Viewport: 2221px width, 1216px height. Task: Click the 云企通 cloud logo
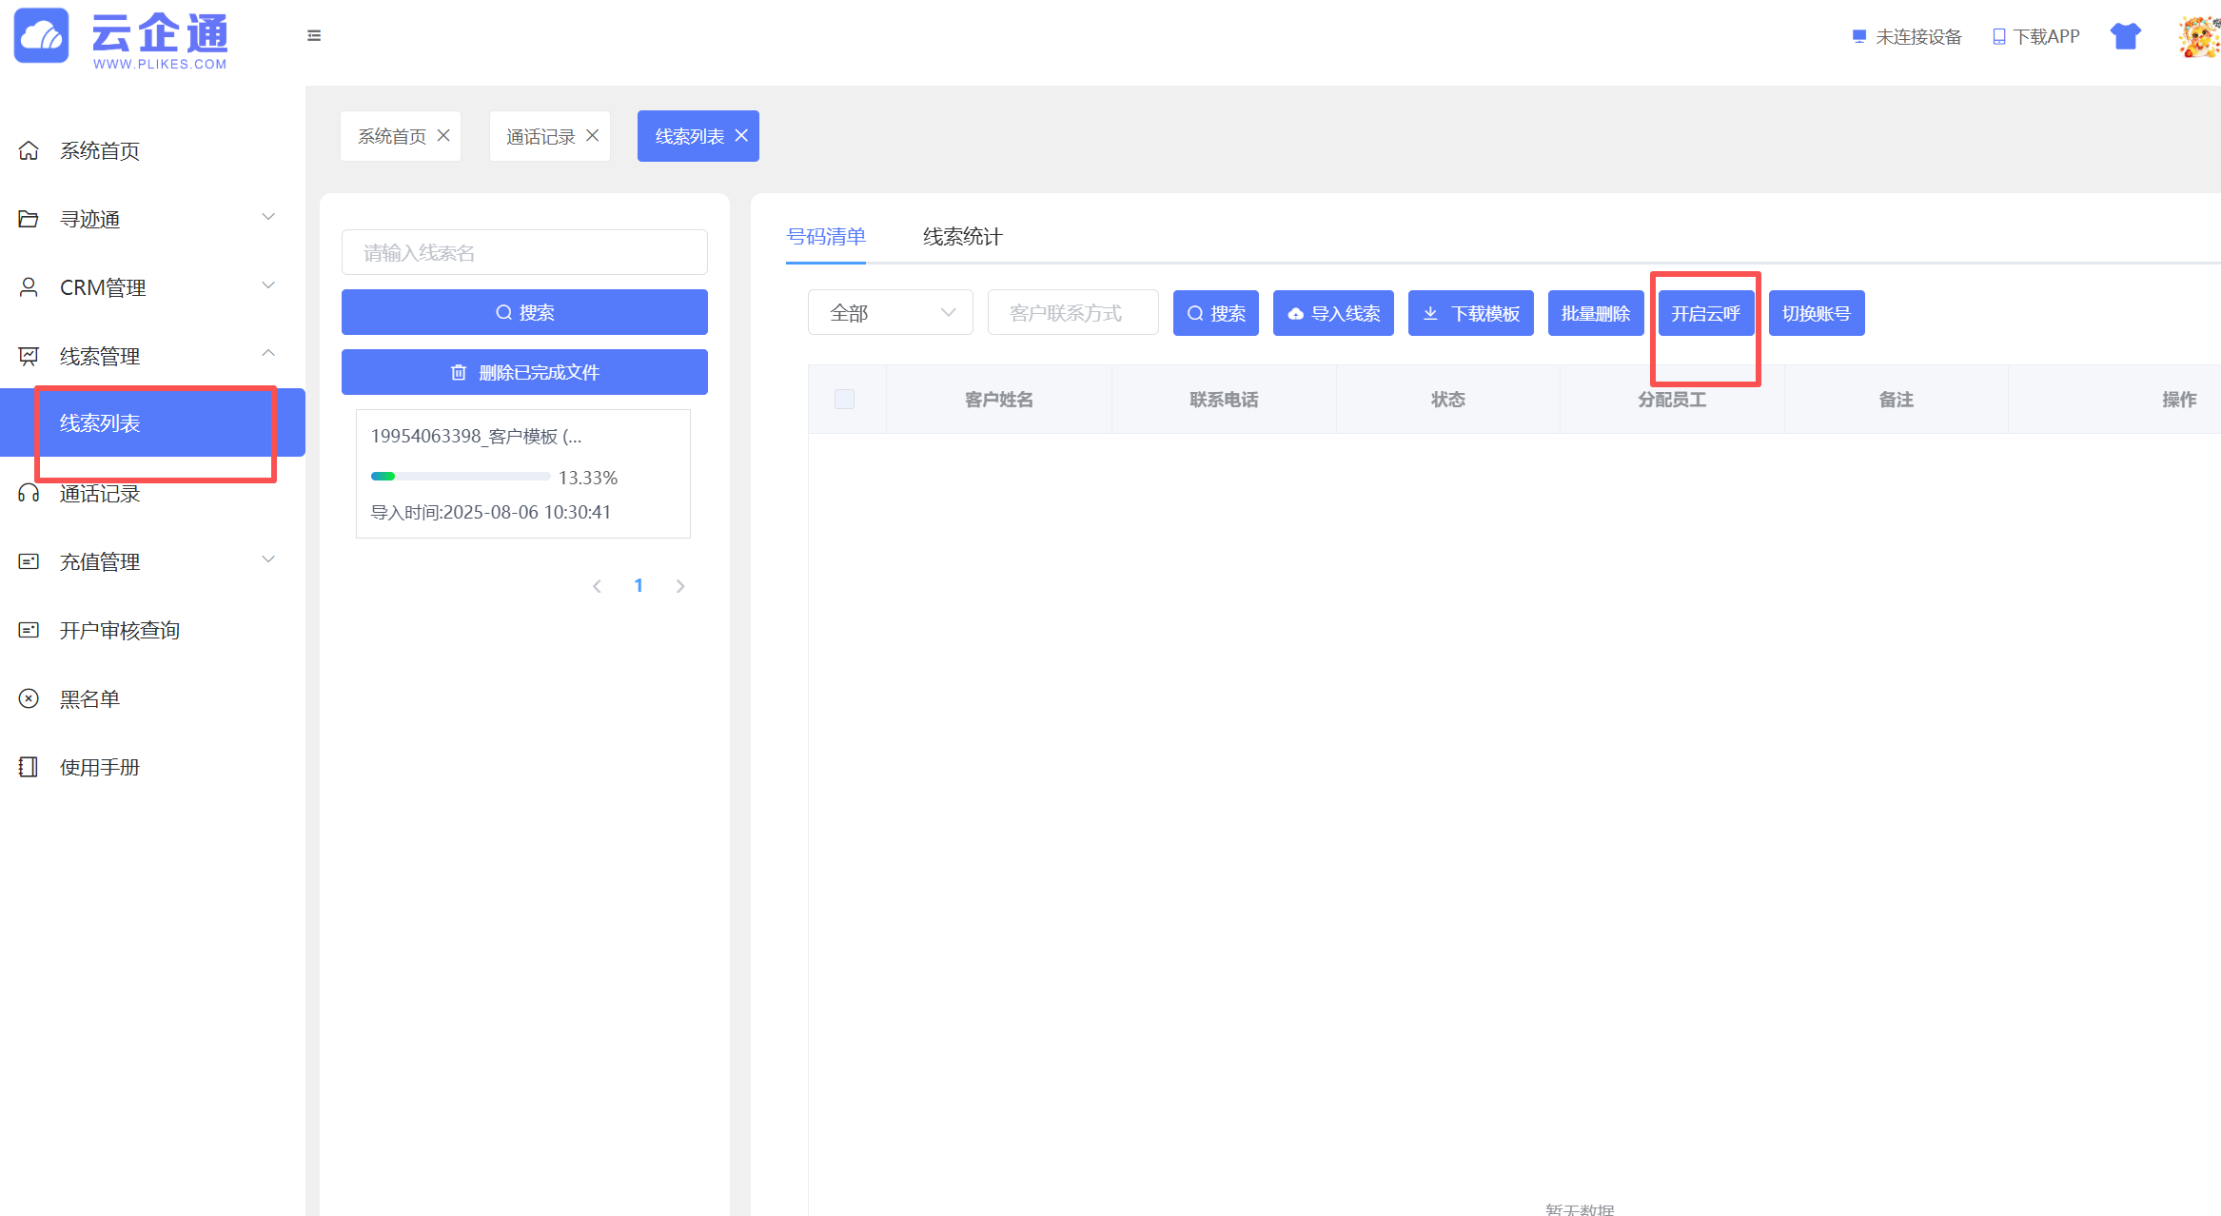click(42, 36)
